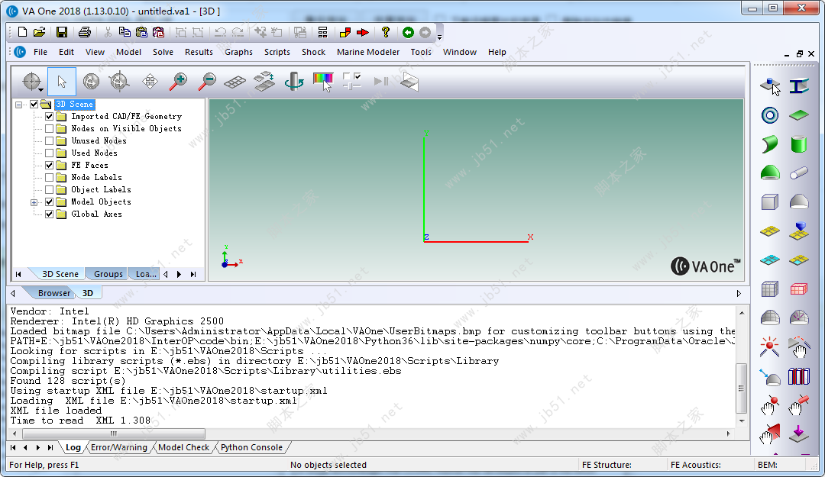Click the left arrow beside Browser tab
The width and height of the screenshot is (825, 477).
pos(13,294)
